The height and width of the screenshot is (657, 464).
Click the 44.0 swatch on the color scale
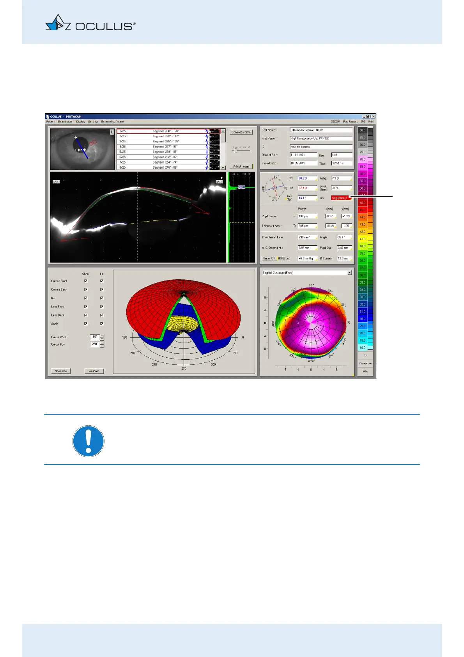pyautogui.click(x=363, y=217)
